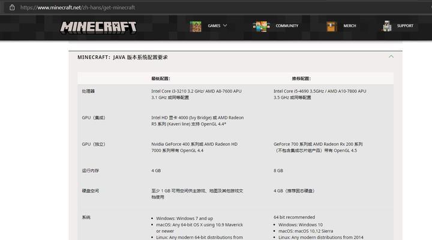This screenshot has width=432, height=240.
Task: Select the '硬盘空间' row label
Action: click(x=91, y=191)
